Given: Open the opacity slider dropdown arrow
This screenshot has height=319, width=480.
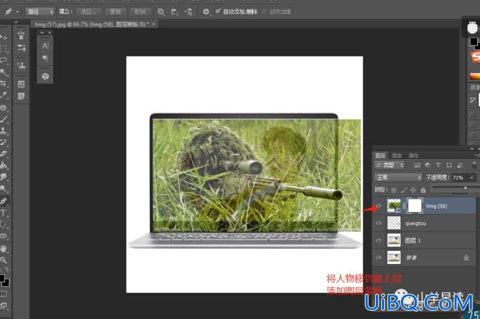Looking at the screenshot, I should [x=472, y=178].
